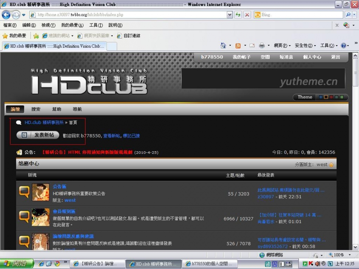Click the Stop loading X icon
Image resolution: width=359 pixels, height=269 pixels.
tap(247, 15)
